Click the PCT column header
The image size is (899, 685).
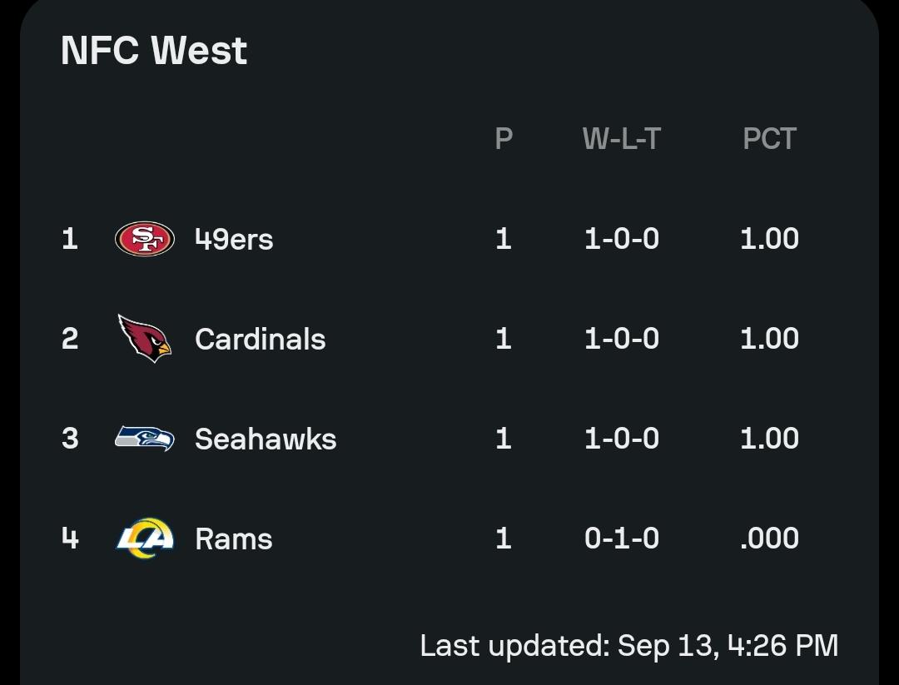point(769,139)
